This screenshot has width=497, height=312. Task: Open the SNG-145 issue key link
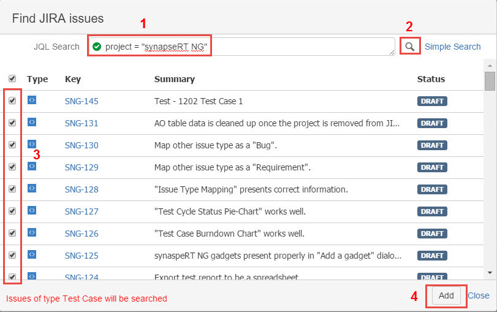[82, 101]
